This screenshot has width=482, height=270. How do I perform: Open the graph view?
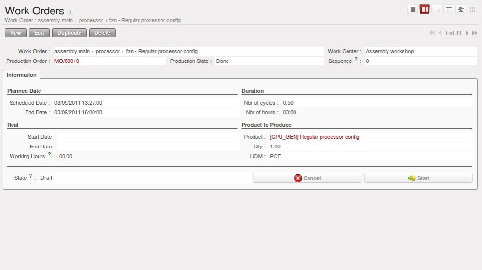tap(437, 9)
